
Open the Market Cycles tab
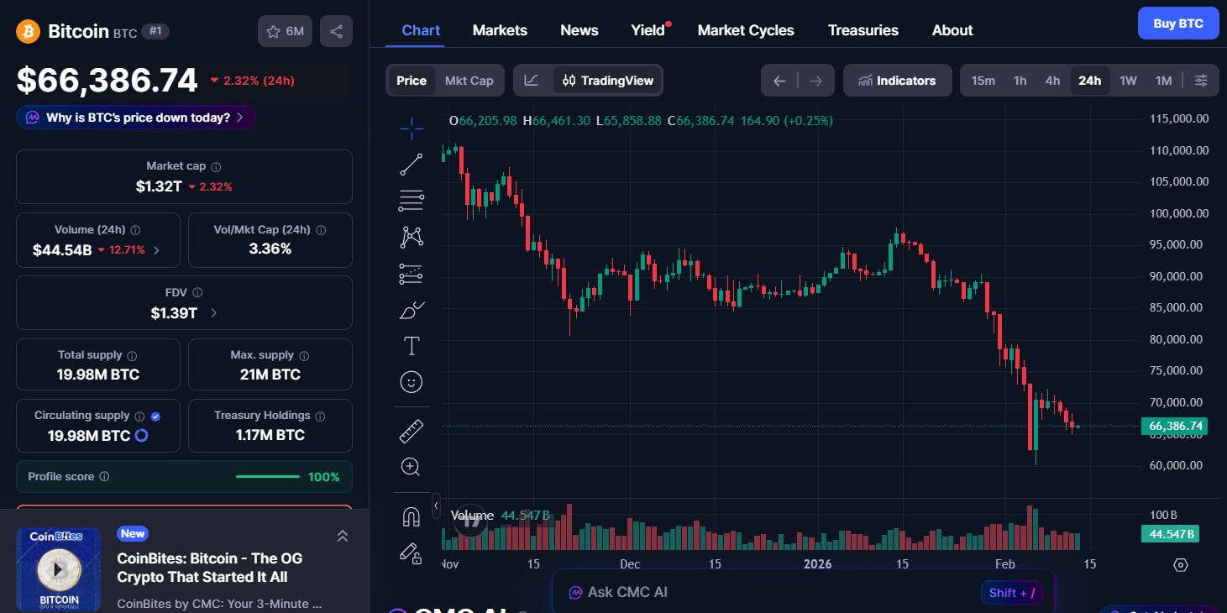click(x=745, y=29)
